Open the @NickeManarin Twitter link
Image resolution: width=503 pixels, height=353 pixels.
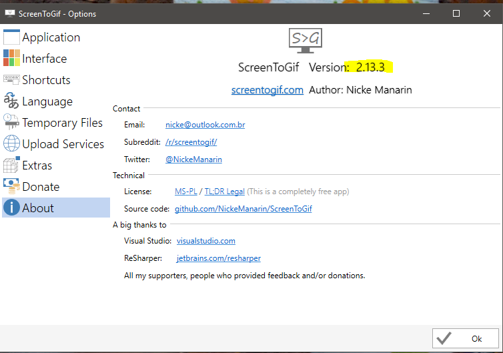click(x=193, y=159)
